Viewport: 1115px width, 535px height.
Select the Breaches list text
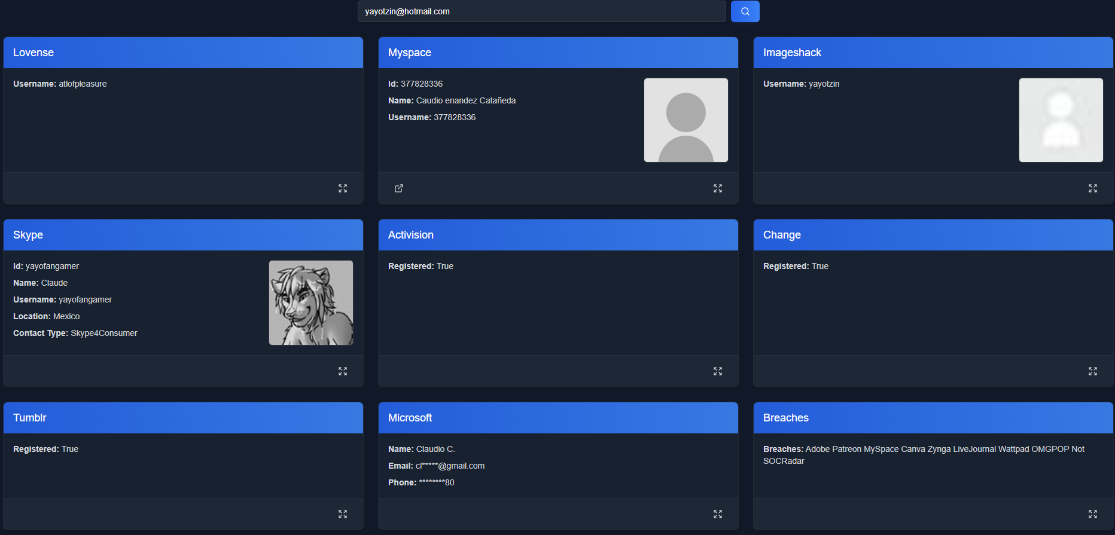pyautogui.click(x=924, y=455)
